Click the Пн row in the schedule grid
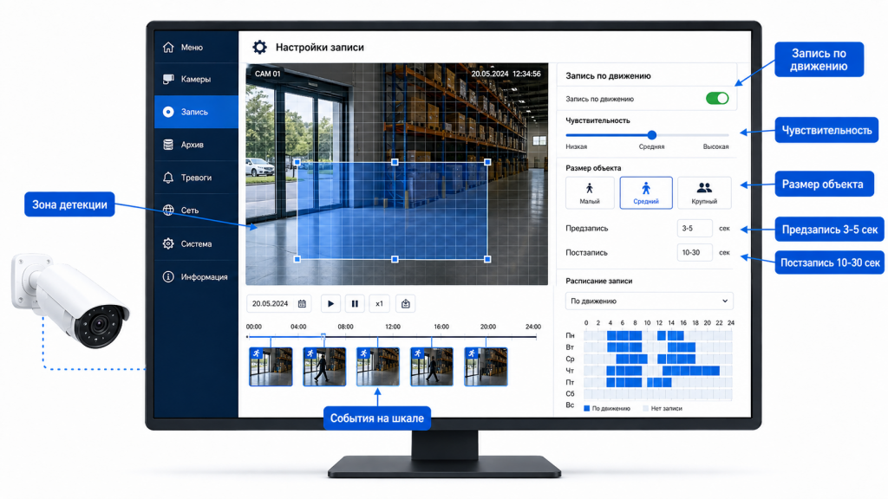 pyautogui.click(x=658, y=335)
